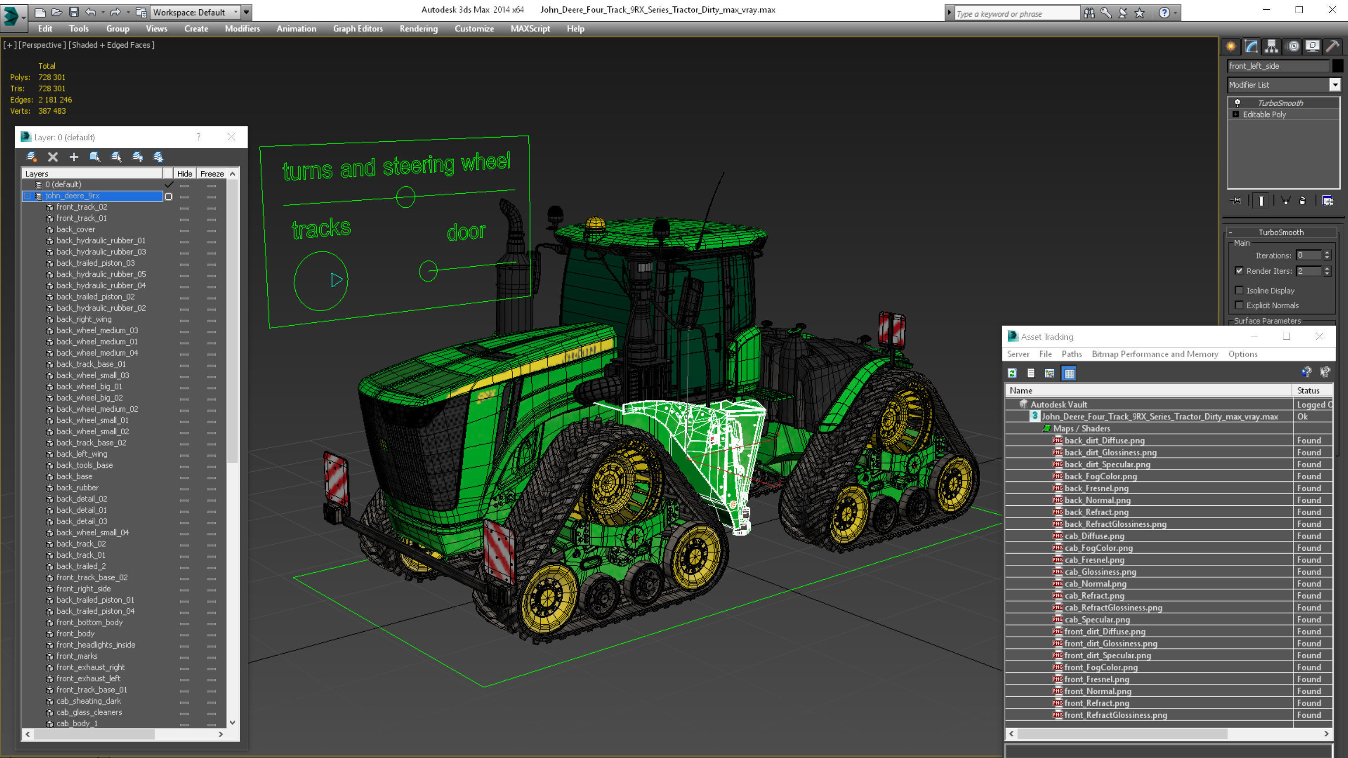Click Pin Stack icon below modifier stack
Viewport: 1348px width, 758px height.
click(x=1237, y=200)
